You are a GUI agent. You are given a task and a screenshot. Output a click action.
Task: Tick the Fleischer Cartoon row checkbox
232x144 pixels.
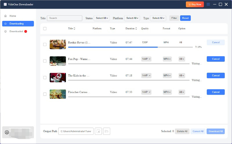click(45, 94)
